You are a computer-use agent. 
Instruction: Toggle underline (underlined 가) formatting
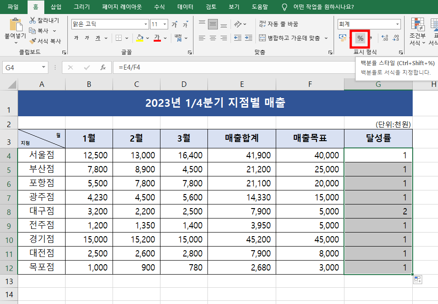coord(98,38)
